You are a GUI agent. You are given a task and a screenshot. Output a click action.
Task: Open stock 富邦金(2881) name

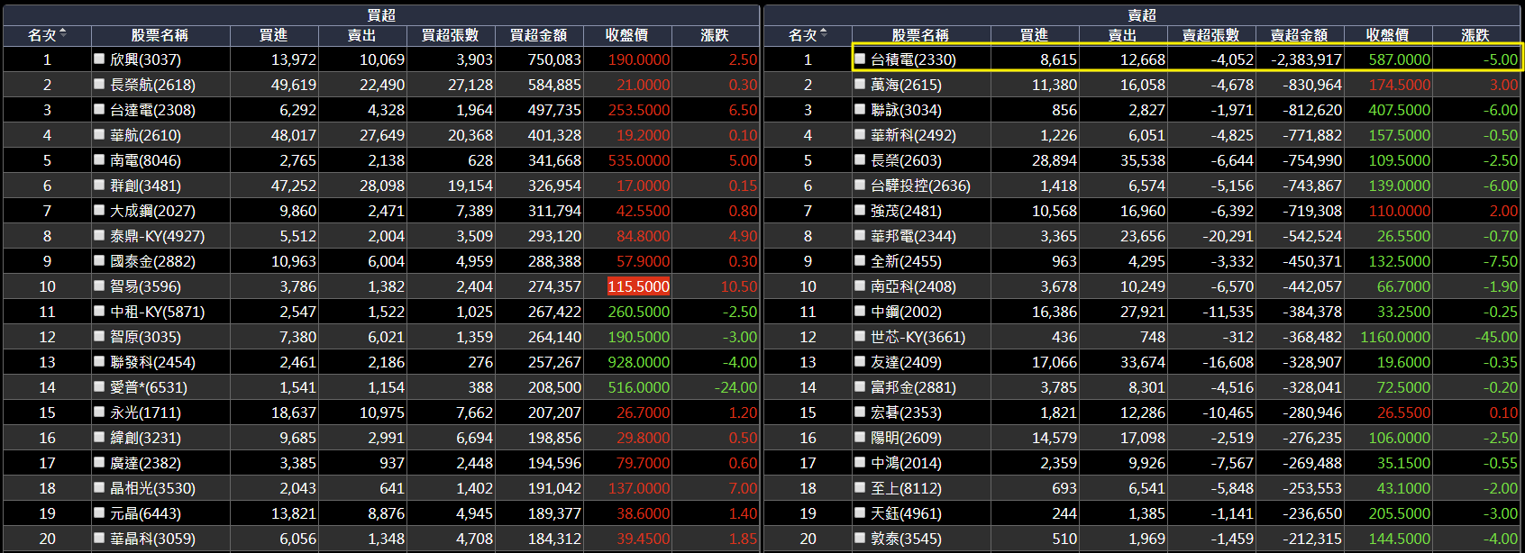click(913, 387)
